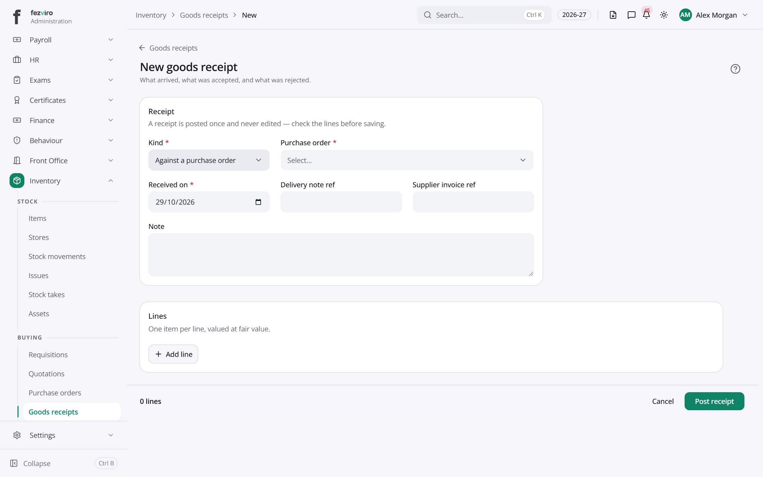Image resolution: width=763 pixels, height=477 pixels.
Task: Open the Kind dropdown
Action: 209,160
